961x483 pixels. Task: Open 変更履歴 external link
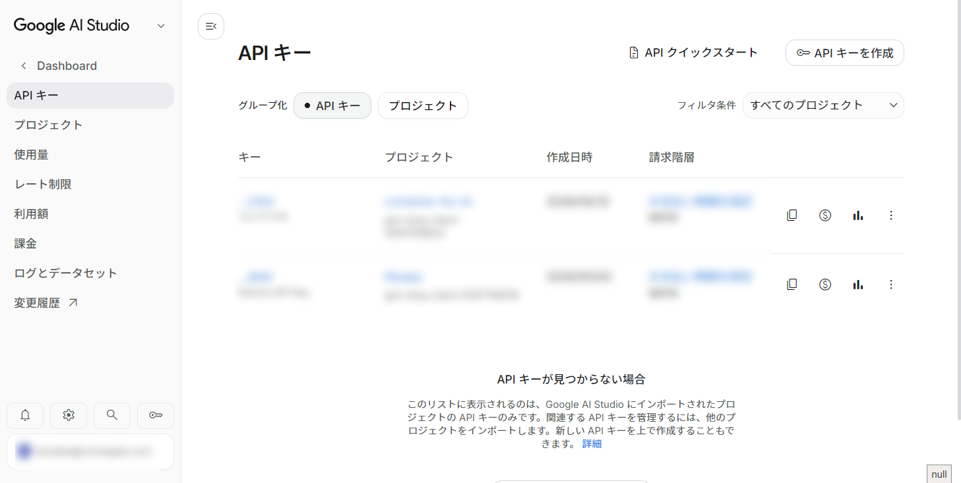[90, 303]
